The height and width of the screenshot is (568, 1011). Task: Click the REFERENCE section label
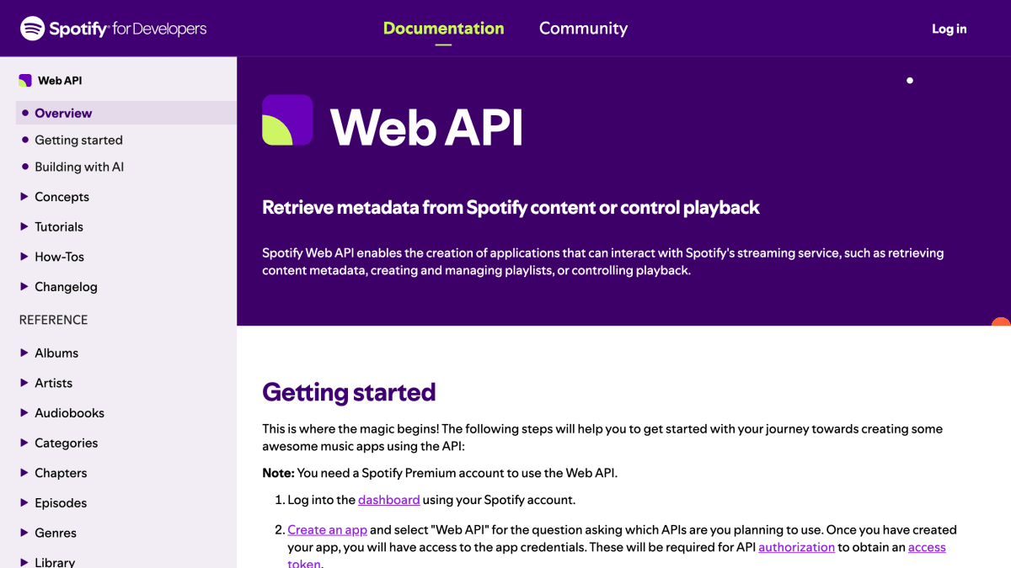(x=53, y=320)
